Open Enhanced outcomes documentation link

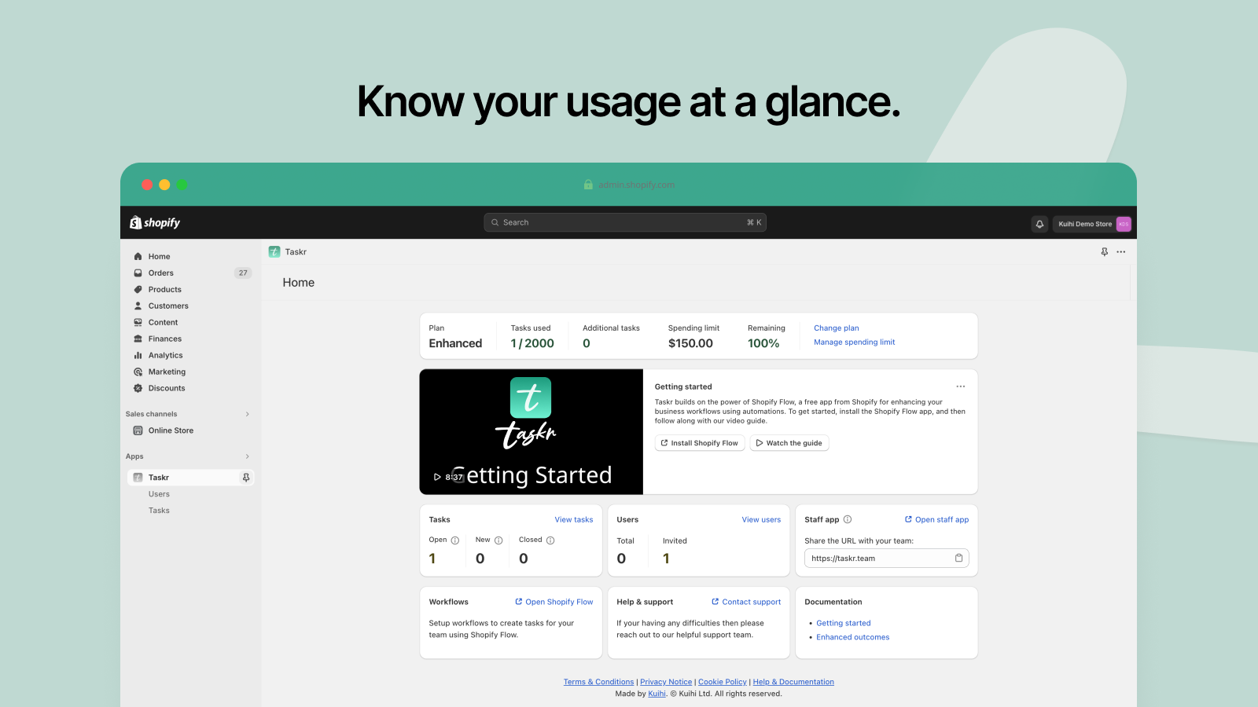(x=853, y=638)
